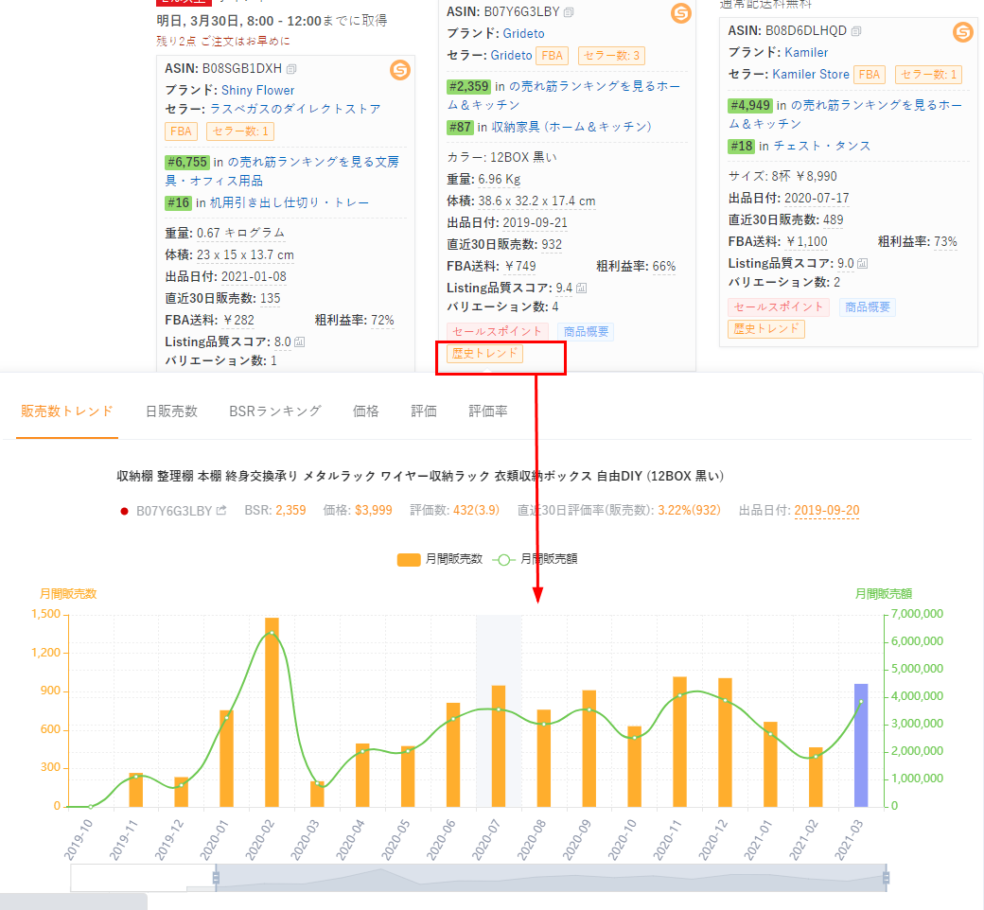Open the external link icon beside the chart's B07Y6G3LBY
The image size is (984, 910).
[220, 510]
